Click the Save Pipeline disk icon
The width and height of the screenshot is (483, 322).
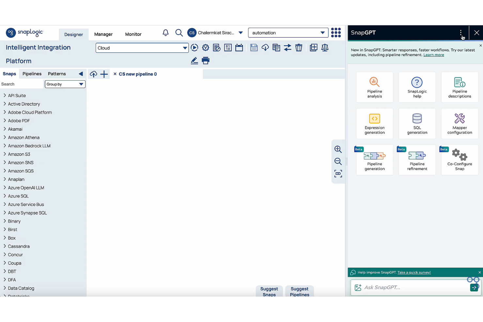(x=254, y=48)
